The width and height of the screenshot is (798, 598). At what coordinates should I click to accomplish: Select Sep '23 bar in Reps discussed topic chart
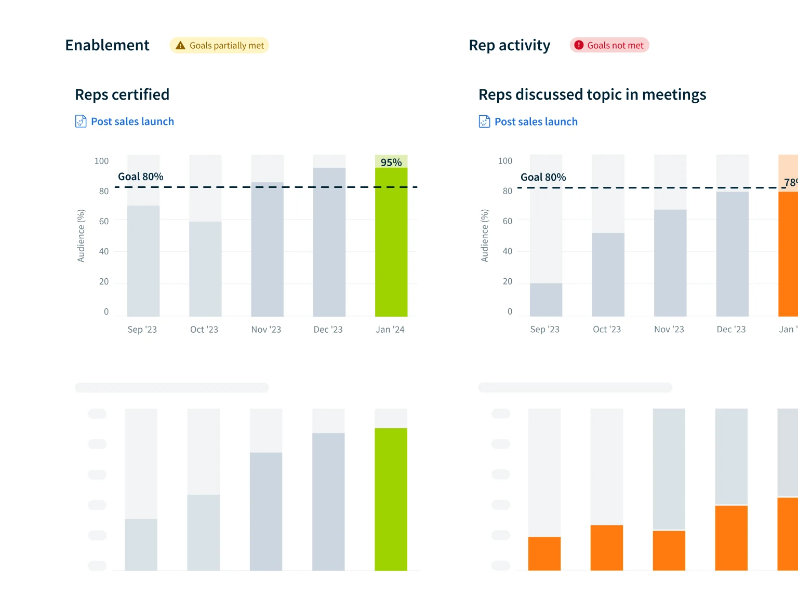tap(546, 300)
